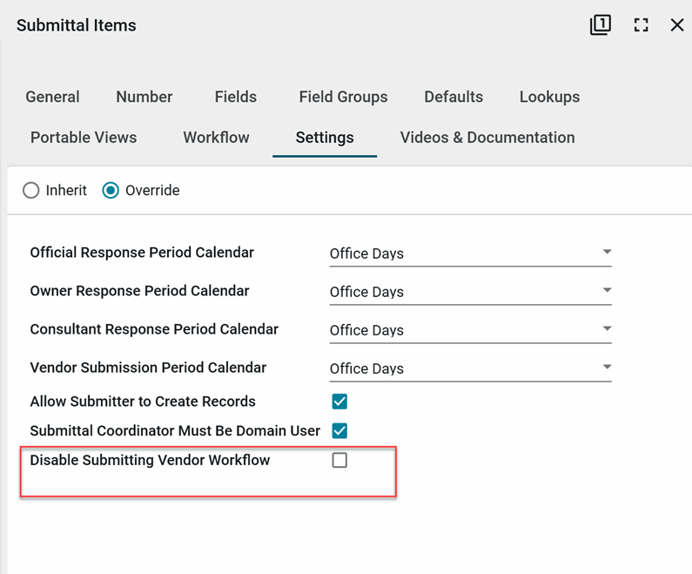Image resolution: width=692 pixels, height=574 pixels.
Task: Open Videos & Documentation tab
Action: pos(487,138)
